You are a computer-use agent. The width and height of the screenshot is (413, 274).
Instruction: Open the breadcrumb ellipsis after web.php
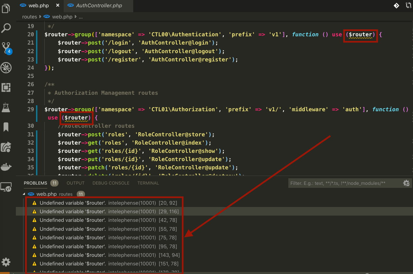pyautogui.click(x=80, y=17)
